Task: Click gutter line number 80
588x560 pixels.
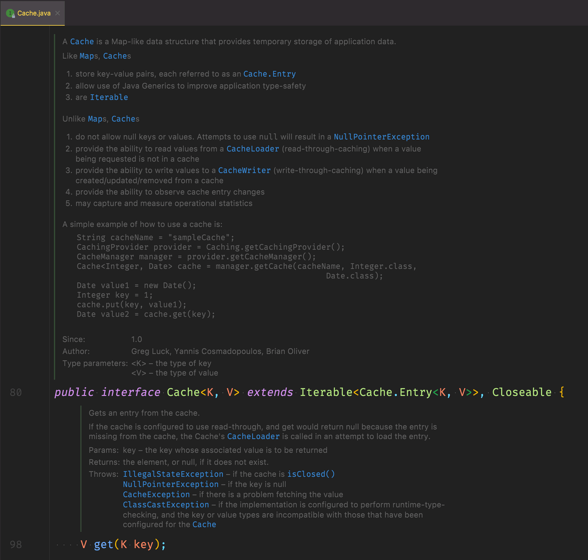Action: pyautogui.click(x=16, y=392)
